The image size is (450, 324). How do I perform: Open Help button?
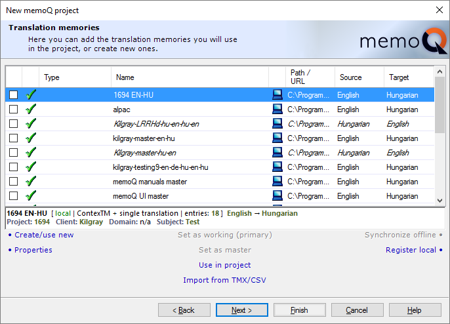point(415,310)
